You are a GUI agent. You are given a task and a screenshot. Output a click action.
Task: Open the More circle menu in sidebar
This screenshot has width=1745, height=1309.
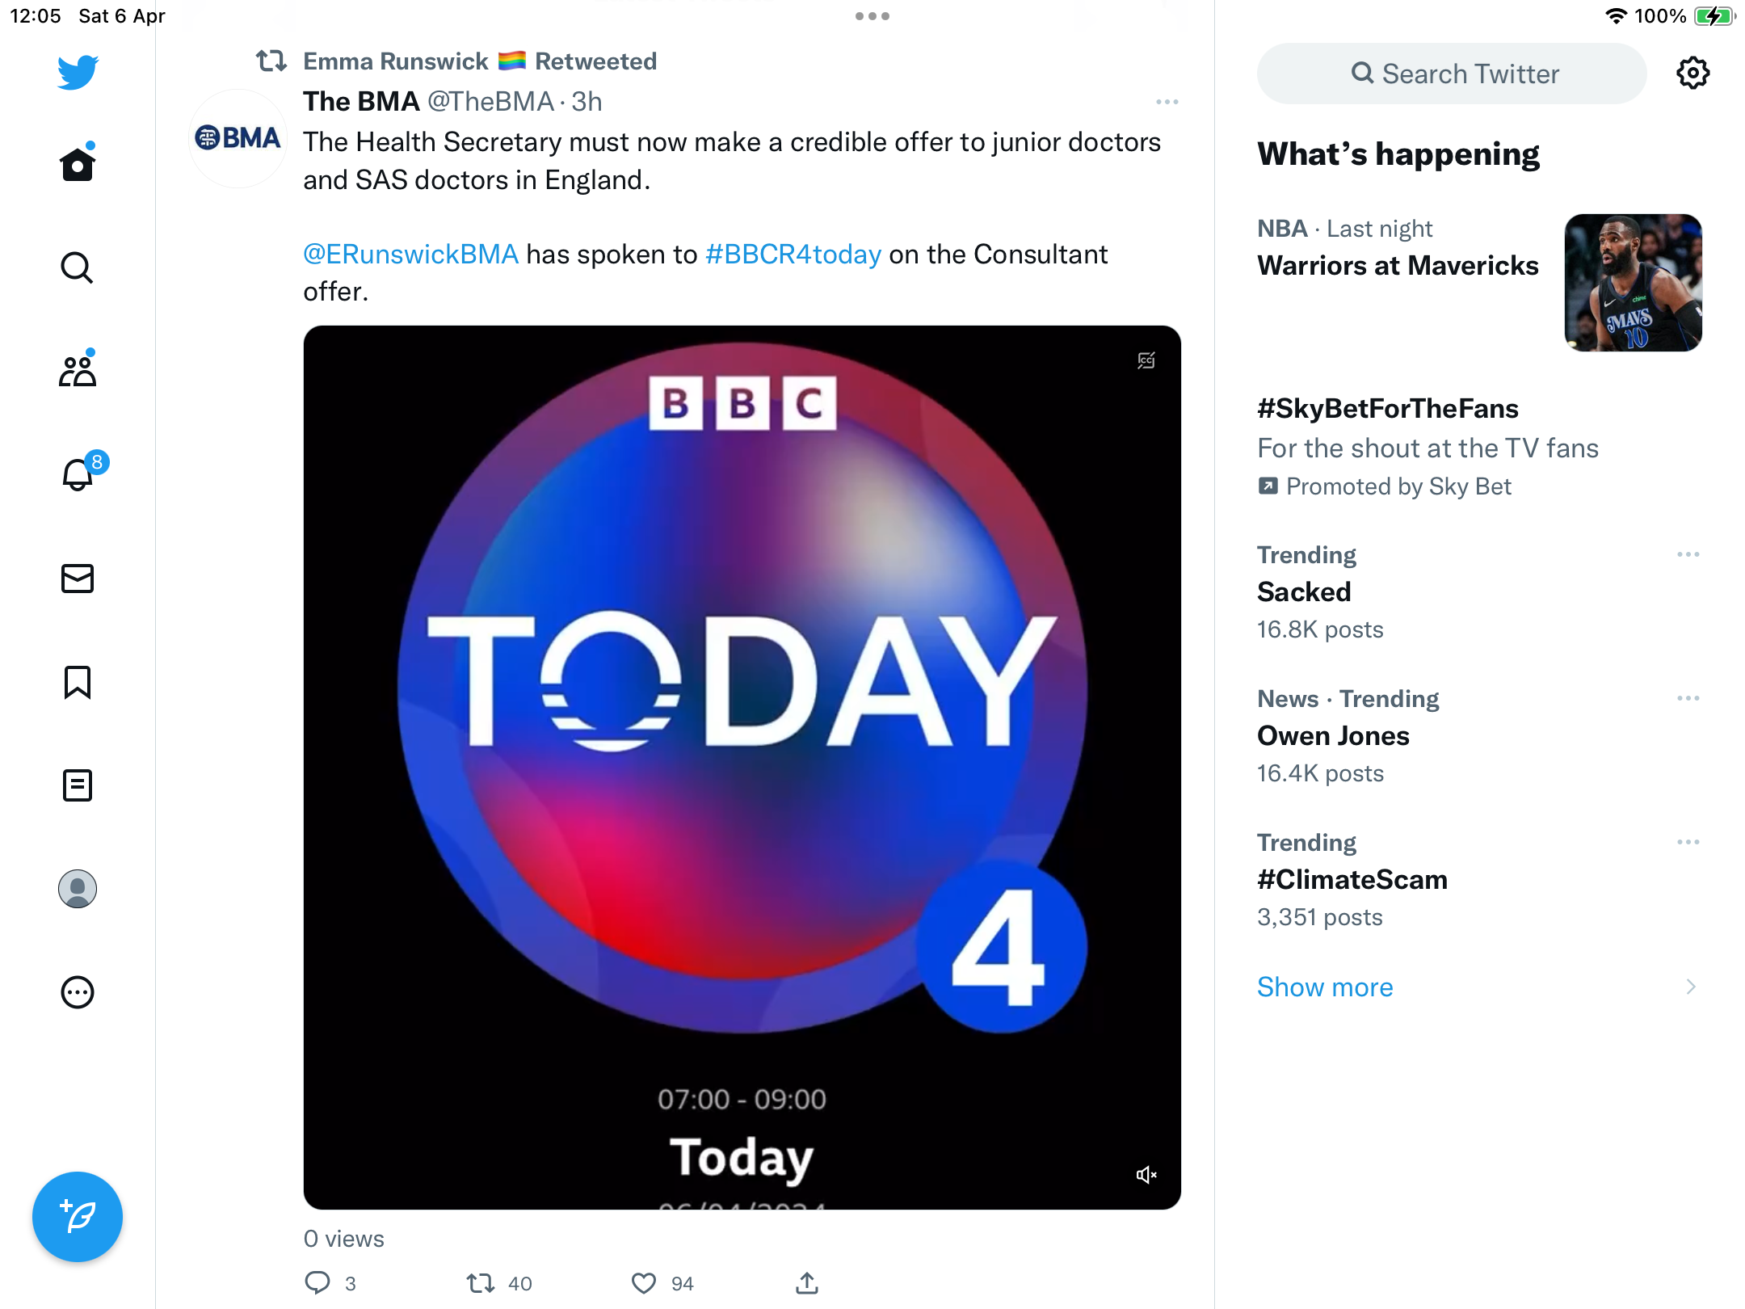point(78,992)
